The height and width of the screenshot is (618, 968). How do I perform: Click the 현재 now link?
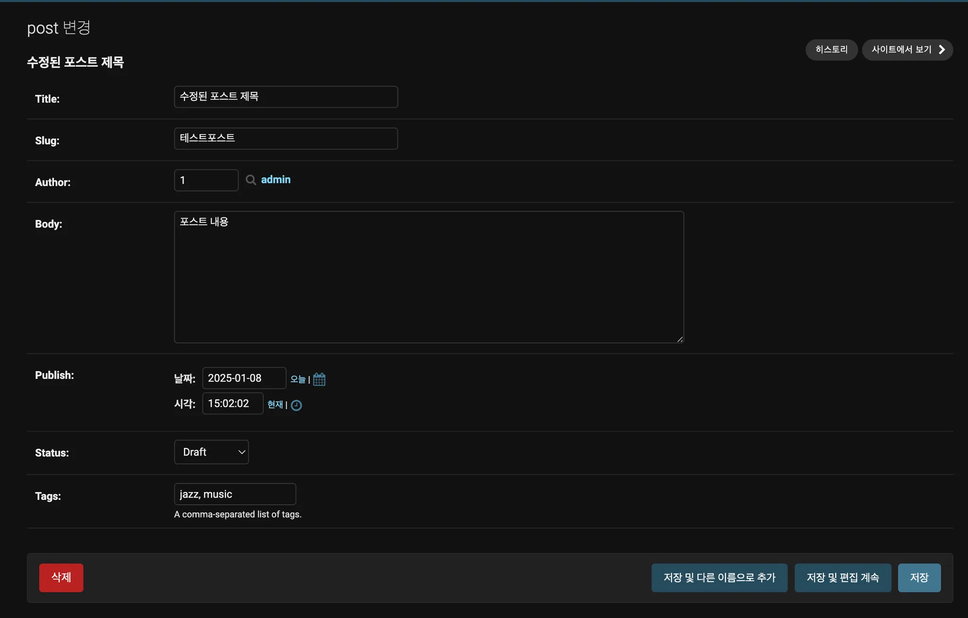[x=275, y=405]
